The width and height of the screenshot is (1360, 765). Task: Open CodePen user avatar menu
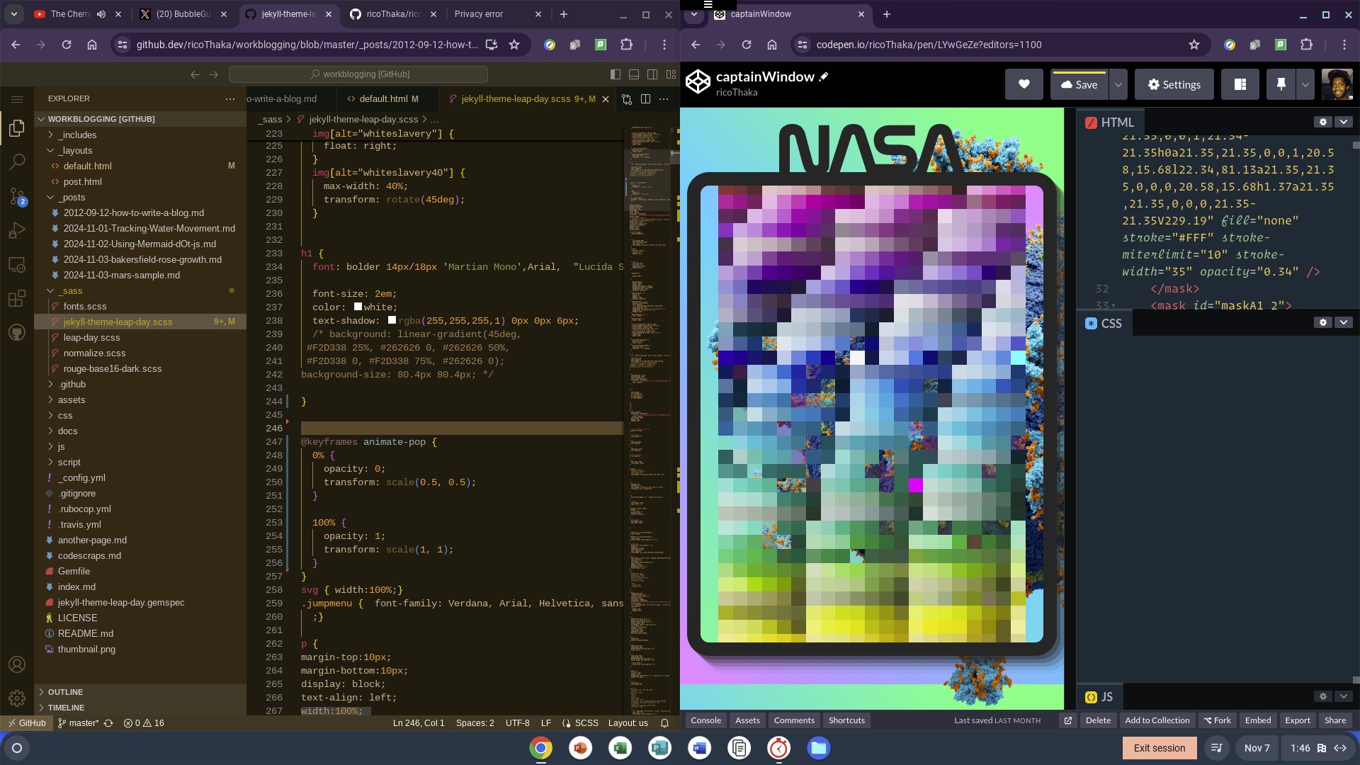point(1337,84)
